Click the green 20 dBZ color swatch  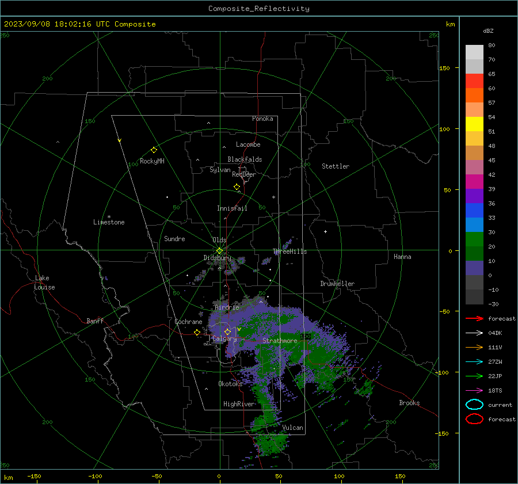[x=474, y=239]
